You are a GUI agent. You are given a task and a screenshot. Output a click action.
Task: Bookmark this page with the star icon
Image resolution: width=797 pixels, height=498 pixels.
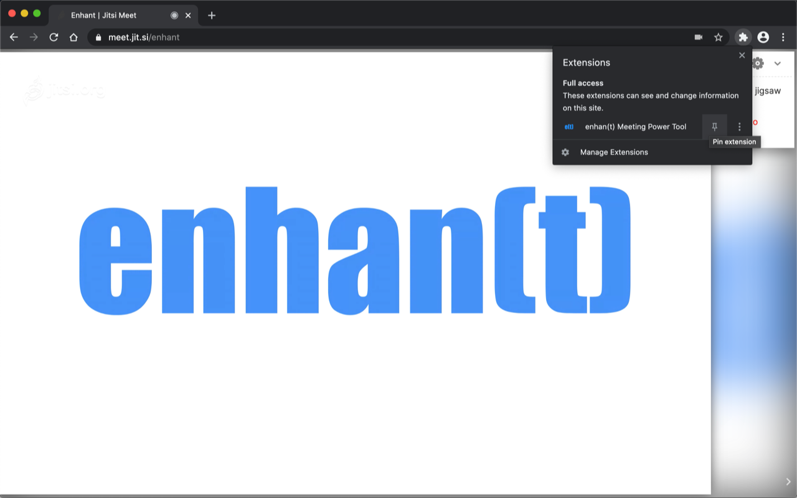click(719, 37)
